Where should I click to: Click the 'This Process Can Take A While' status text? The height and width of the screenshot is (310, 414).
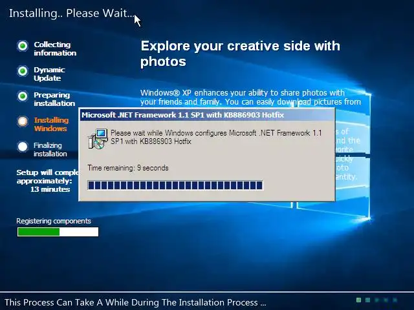135,302
